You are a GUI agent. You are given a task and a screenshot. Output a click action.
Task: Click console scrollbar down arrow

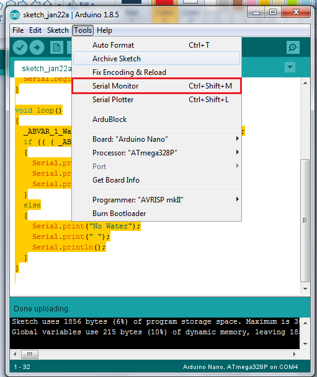(x=305, y=344)
